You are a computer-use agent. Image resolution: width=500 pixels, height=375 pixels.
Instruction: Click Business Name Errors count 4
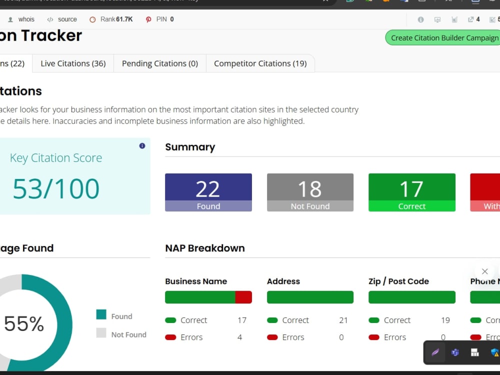[x=239, y=337]
